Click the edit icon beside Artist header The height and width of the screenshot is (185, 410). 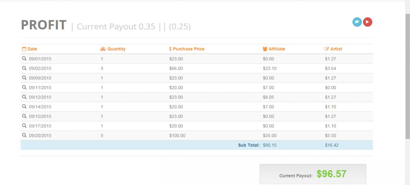click(327, 49)
